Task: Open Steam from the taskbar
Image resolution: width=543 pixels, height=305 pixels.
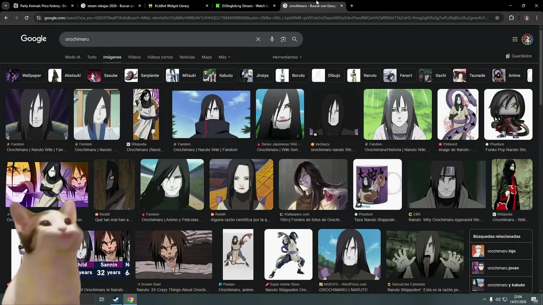Action: tap(115, 299)
